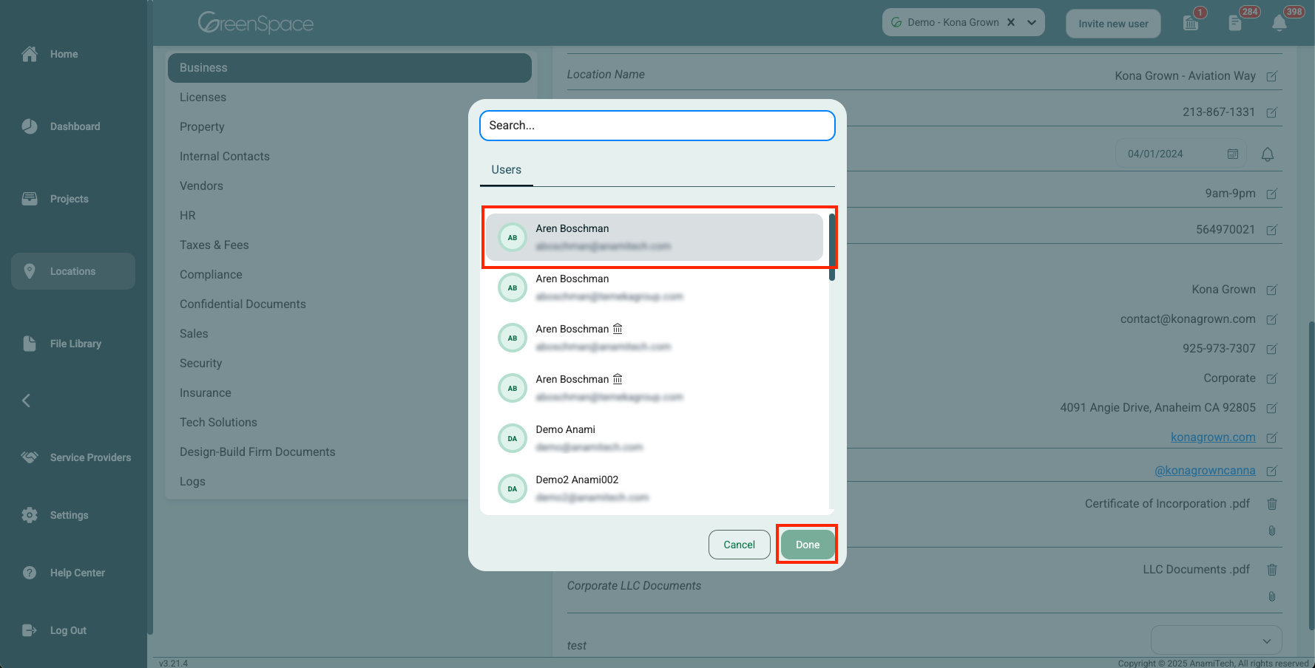Select the Business menu item
This screenshot has width=1315, height=668.
[350, 67]
